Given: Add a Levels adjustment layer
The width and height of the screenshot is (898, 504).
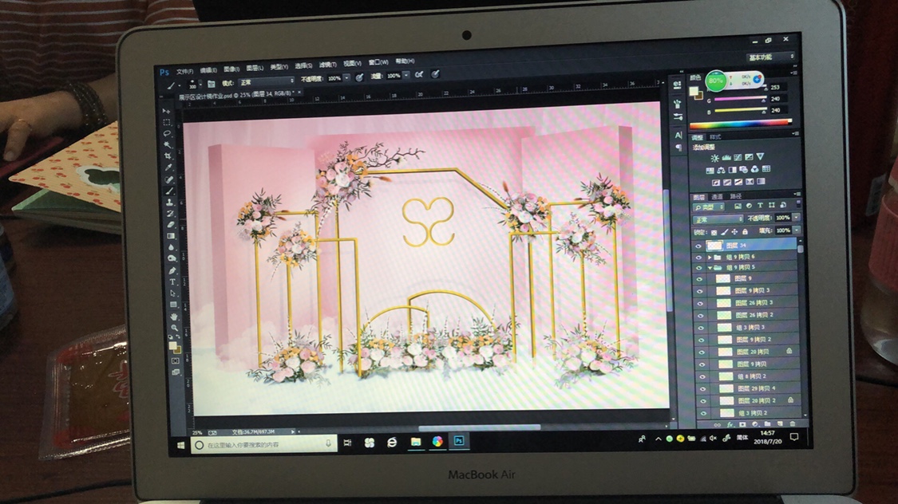Looking at the screenshot, I should point(726,158).
